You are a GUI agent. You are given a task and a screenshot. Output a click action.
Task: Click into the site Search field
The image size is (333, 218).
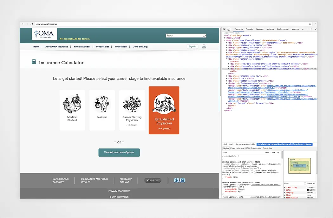[x=184, y=36]
